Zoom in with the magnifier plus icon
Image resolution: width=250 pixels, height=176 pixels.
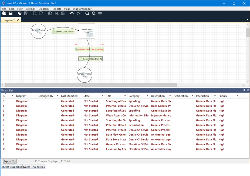pyautogui.click(x=87, y=13)
